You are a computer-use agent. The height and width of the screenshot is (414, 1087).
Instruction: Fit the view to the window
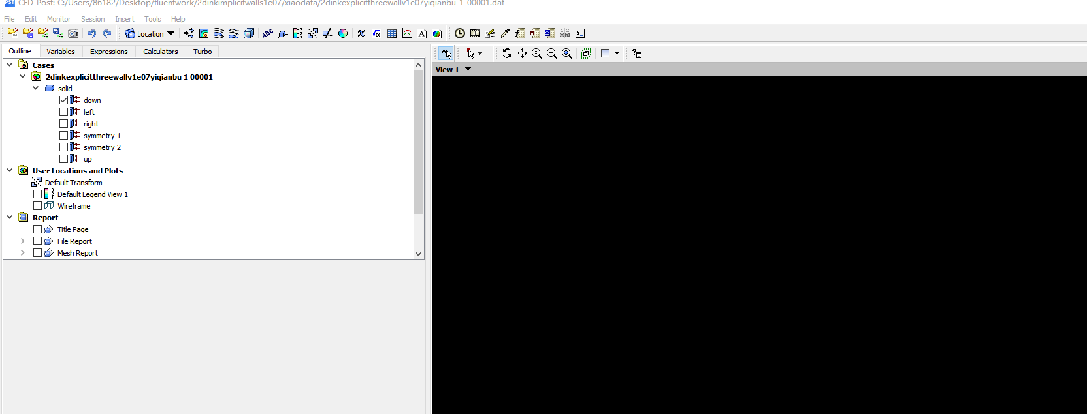tap(567, 53)
